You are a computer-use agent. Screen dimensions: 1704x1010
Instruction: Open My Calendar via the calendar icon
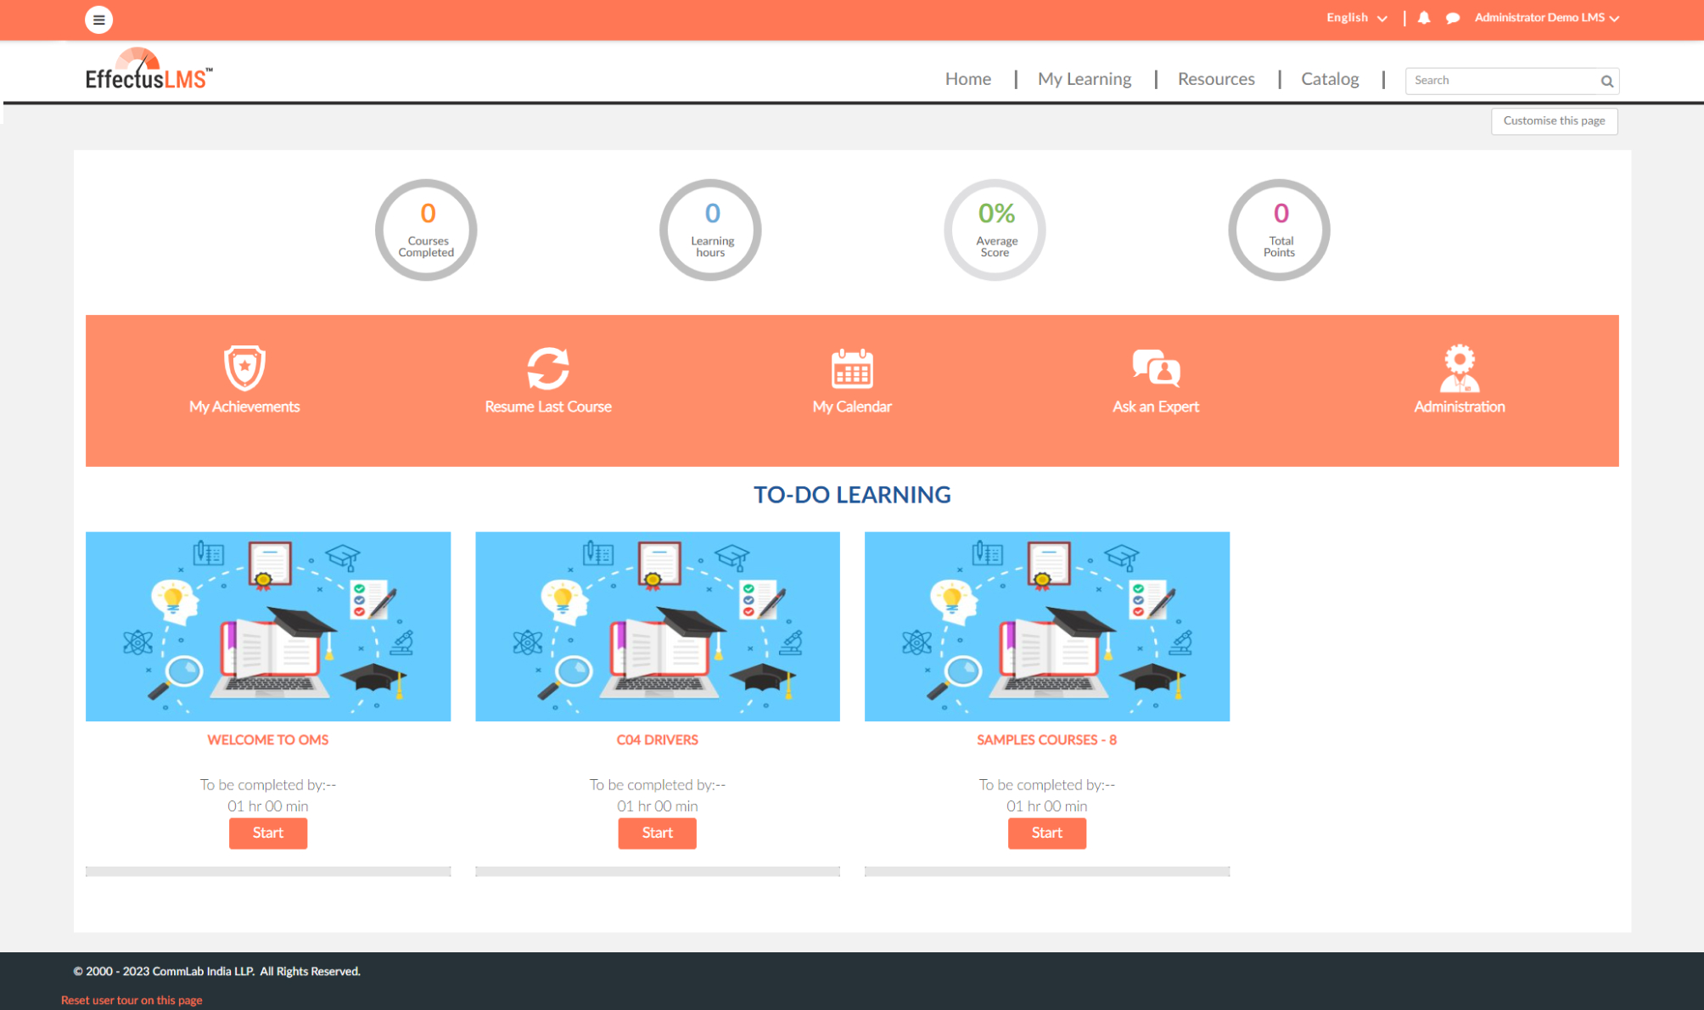(x=851, y=368)
